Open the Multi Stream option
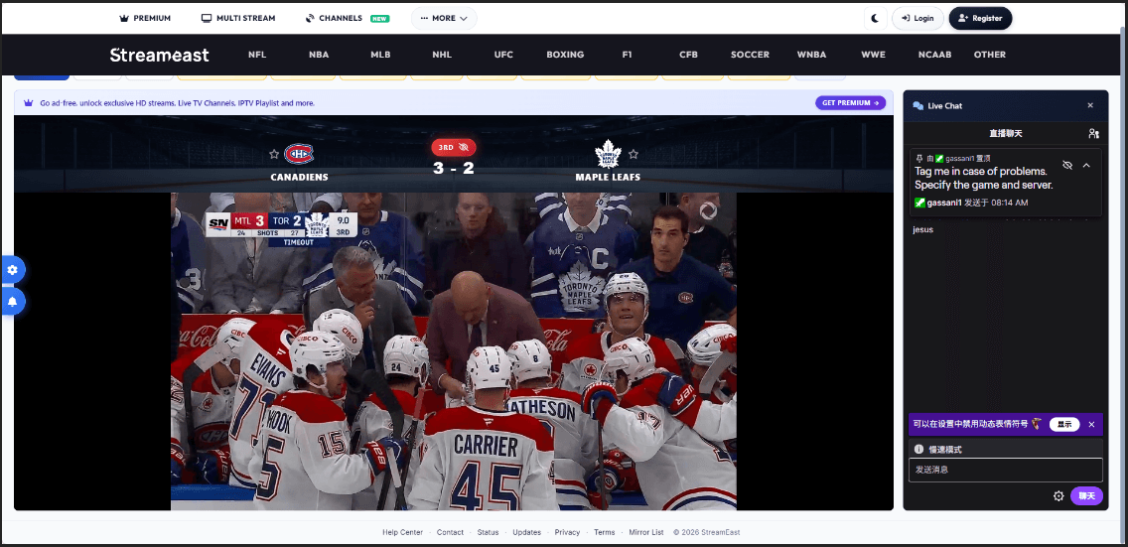1128x547 pixels. (238, 18)
